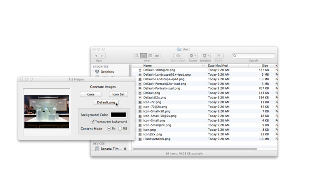Switch Finder to column view

[x=150, y=56]
